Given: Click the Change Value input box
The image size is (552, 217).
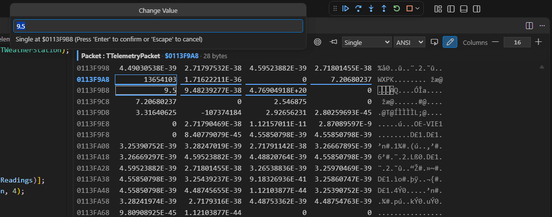Looking at the screenshot, I should pos(158,26).
